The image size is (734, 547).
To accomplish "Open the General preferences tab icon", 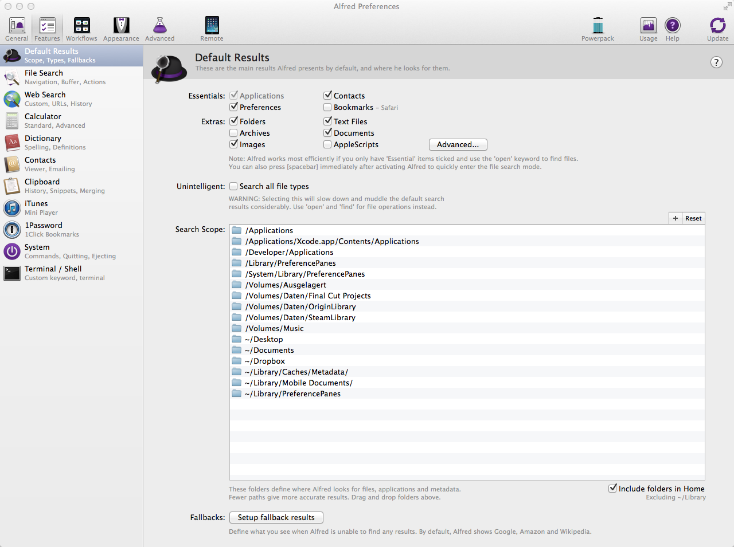I will pos(17,26).
